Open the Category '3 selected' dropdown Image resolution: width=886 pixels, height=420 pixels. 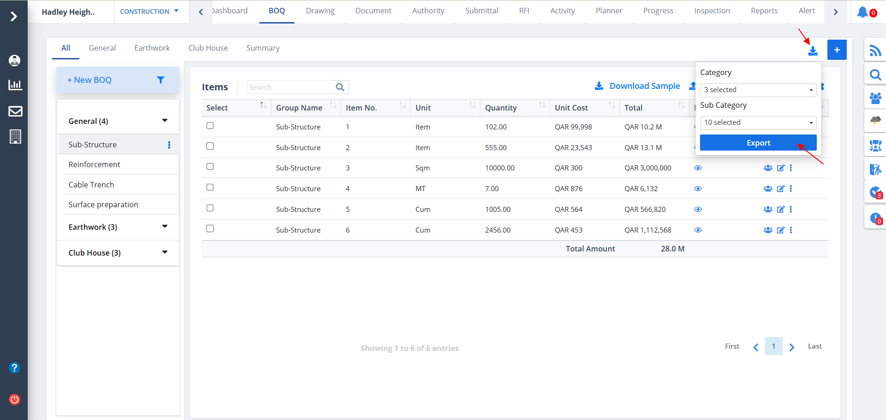(x=758, y=90)
